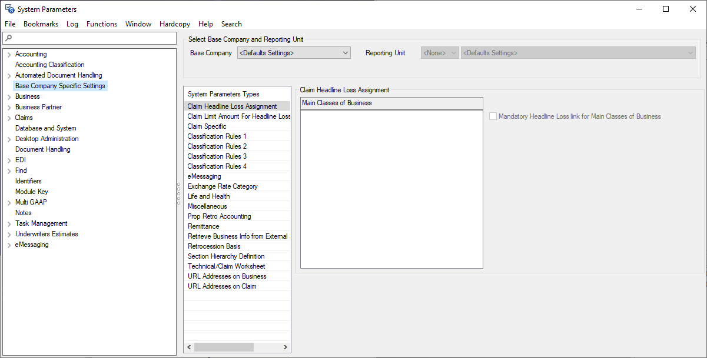The width and height of the screenshot is (707, 358).
Task: Open the Base Company dropdown
Action: pyautogui.click(x=345, y=52)
